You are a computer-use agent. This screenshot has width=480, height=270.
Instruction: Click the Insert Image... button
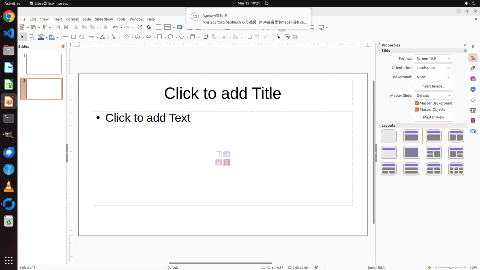(433, 86)
